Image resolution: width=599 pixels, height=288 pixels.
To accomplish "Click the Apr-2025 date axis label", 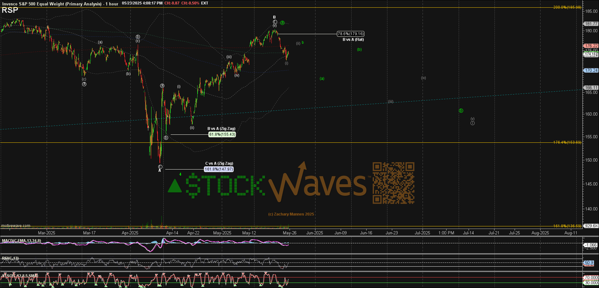I will (x=130, y=233).
